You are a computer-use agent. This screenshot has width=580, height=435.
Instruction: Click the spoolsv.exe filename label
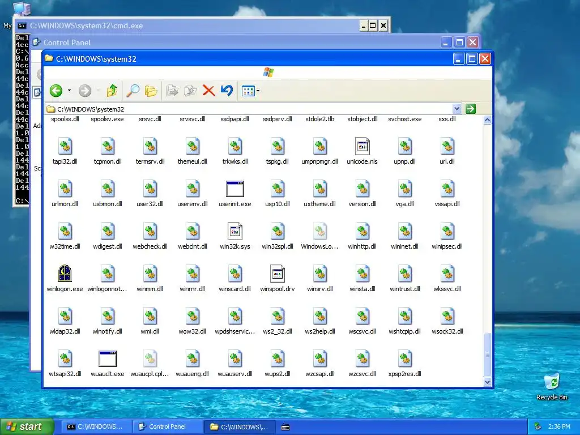(x=107, y=119)
